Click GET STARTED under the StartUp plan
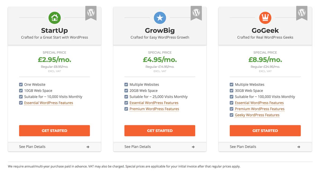 54,131
